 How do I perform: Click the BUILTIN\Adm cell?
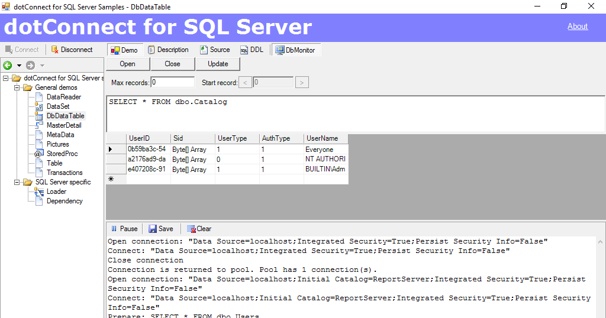(x=326, y=169)
